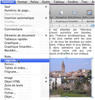The width and height of the screenshot is (95, 100).
Task: Click the horizontal ruler
Action: [72, 26]
